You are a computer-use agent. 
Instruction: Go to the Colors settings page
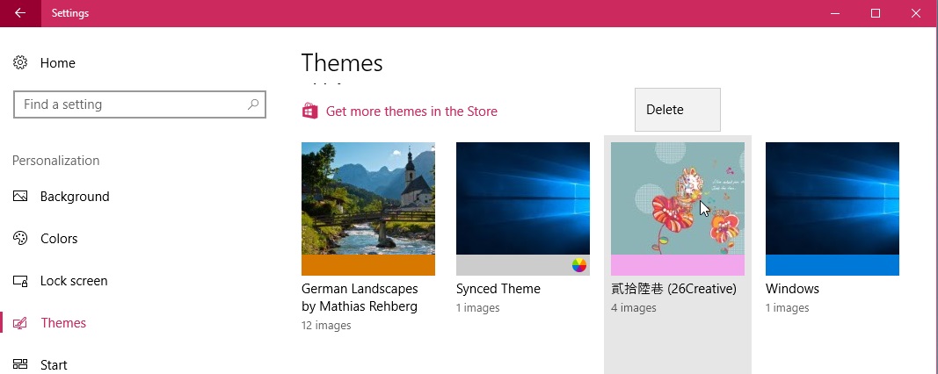pos(59,239)
